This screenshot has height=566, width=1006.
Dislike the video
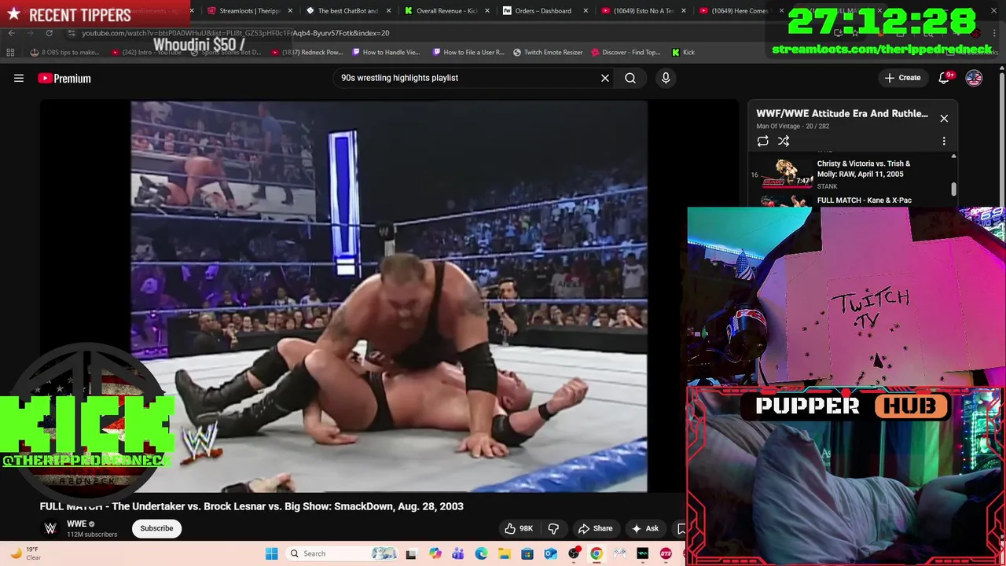point(553,528)
